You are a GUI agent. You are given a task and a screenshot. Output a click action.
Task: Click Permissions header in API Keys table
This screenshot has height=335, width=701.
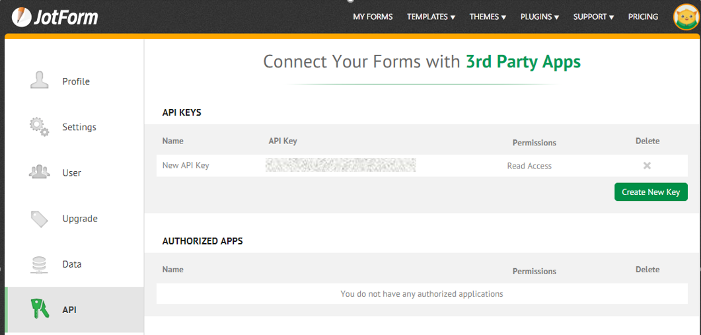535,143
